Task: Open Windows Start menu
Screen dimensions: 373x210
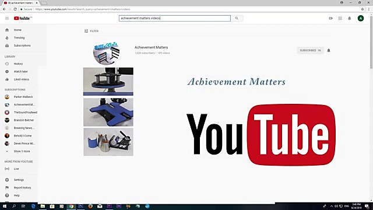Action: coord(5,206)
